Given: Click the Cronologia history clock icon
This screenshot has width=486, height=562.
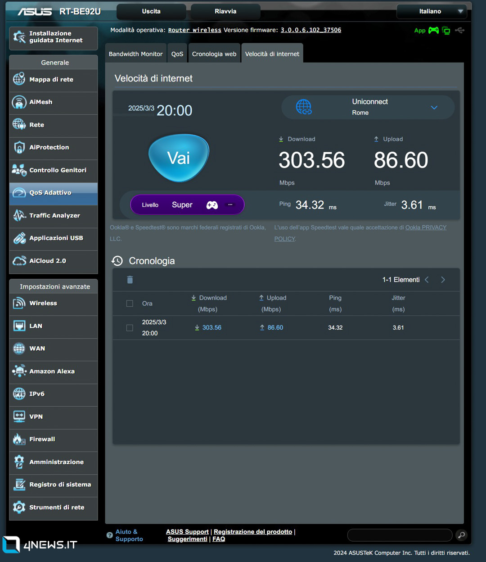Looking at the screenshot, I should 117,261.
